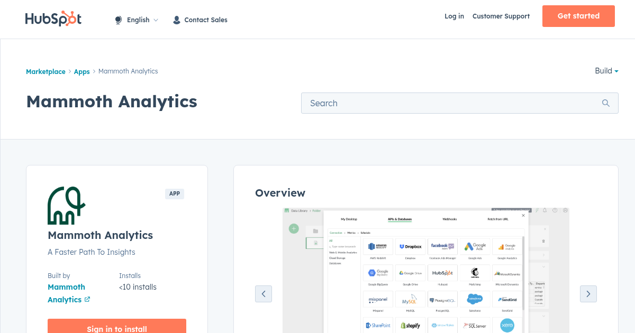635x333 pixels.
Task: Click the '<10 installs' text
Action: coord(138,287)
